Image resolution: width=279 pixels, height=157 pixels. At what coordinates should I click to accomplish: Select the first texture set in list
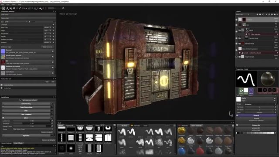pyautogui.click(x=28, y=85)
